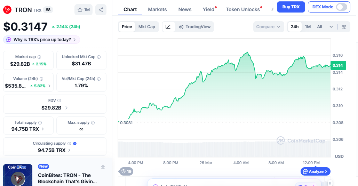Open the Compare dropdown
The image size is (358, 186).
pos(269,27)
